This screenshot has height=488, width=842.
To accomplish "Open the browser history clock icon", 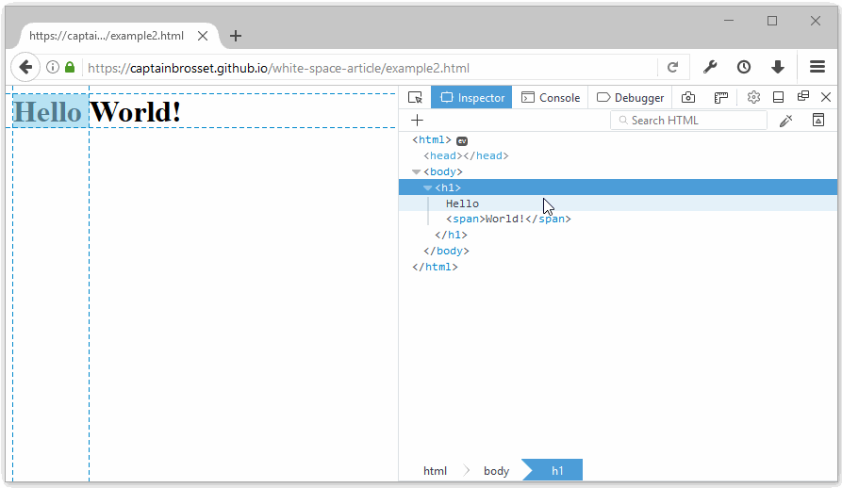I will 744,67.
